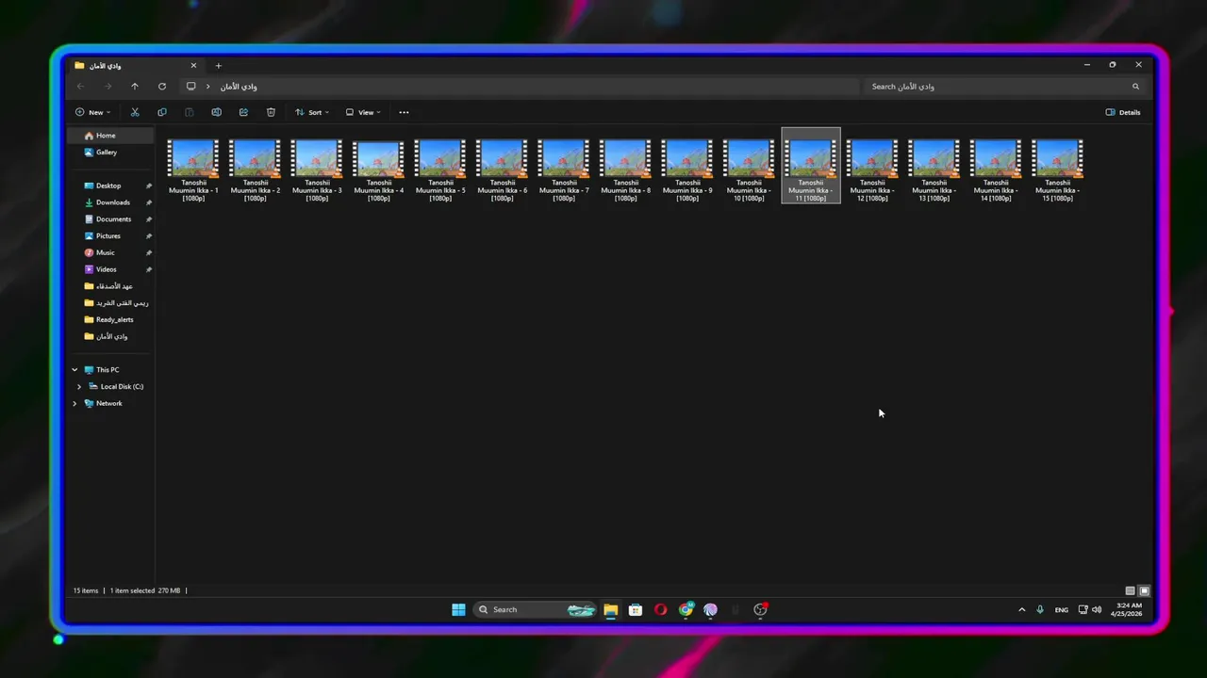Switch to details list view icon
Screen dimensions: 1207x678
click(1131, 590)
